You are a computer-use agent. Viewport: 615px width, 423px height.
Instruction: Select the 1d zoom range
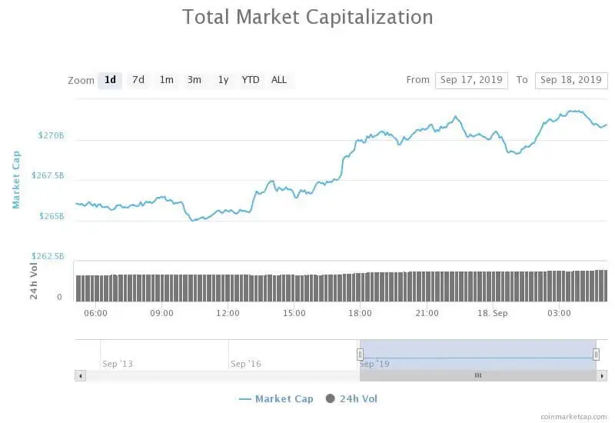pyautogui.click(x=110, y=80)
